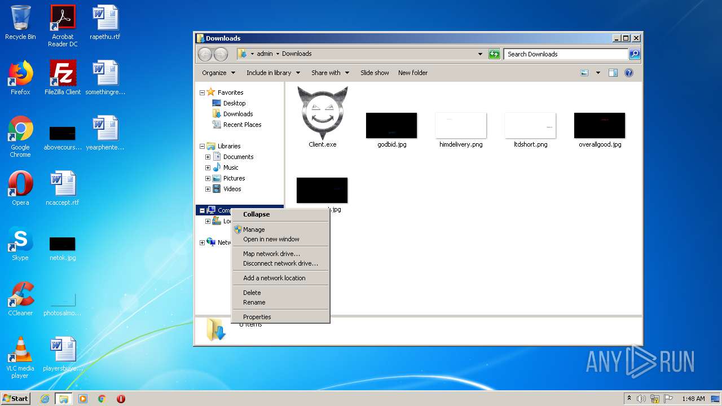Viewport: 722px width, 406px height.
Task: Select the netok.jpg desktop file
Action: (63, 248)
